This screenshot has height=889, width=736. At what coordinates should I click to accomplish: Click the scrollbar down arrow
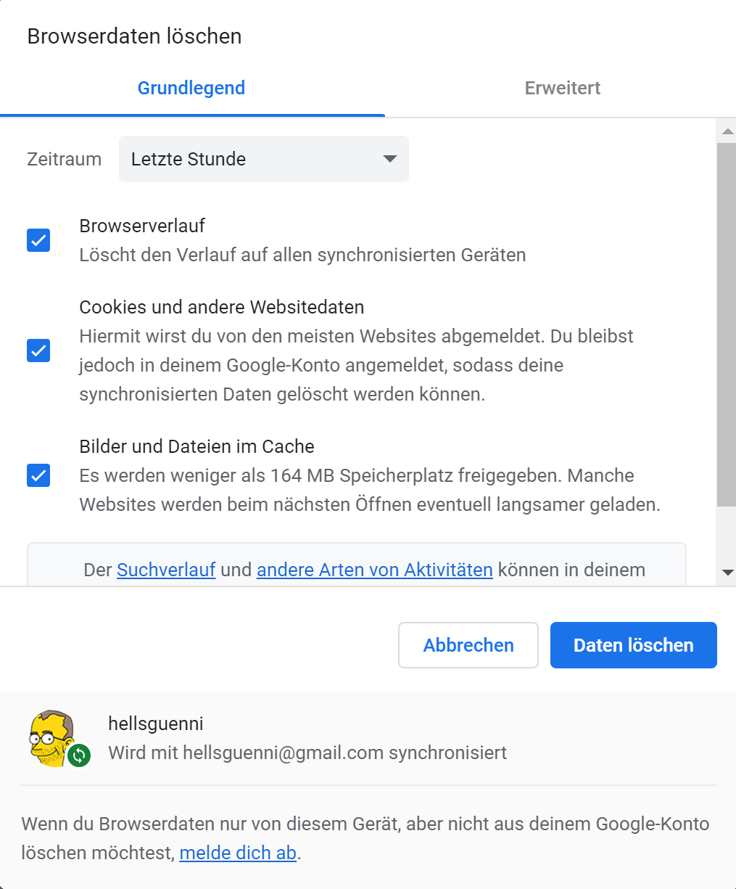click(x=727, y=573)
